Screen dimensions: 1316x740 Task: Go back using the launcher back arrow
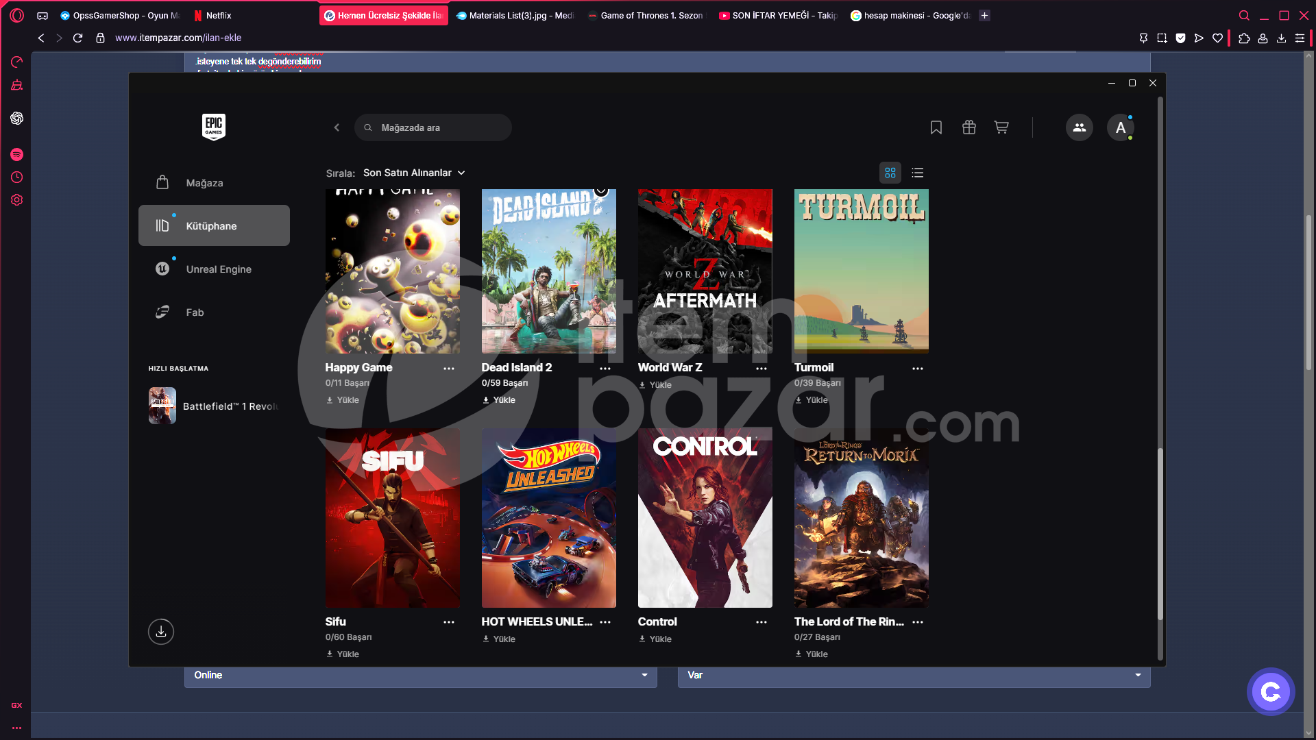point(337,127)
